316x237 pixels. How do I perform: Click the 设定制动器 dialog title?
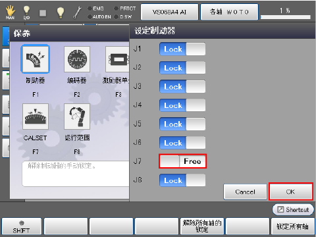pos(155,31)
